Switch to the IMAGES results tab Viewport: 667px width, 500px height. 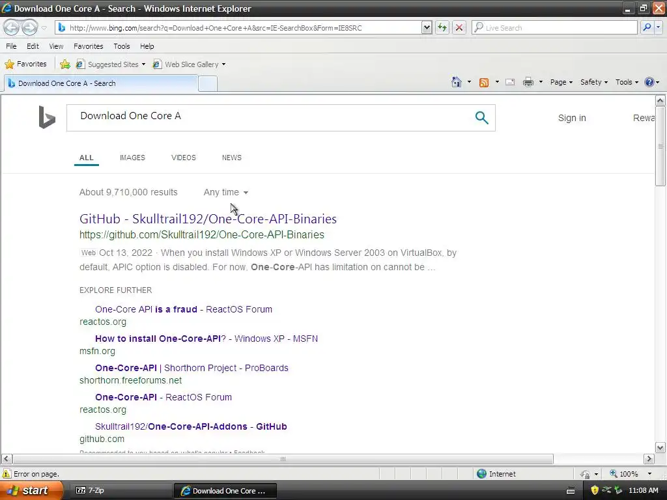132,158
